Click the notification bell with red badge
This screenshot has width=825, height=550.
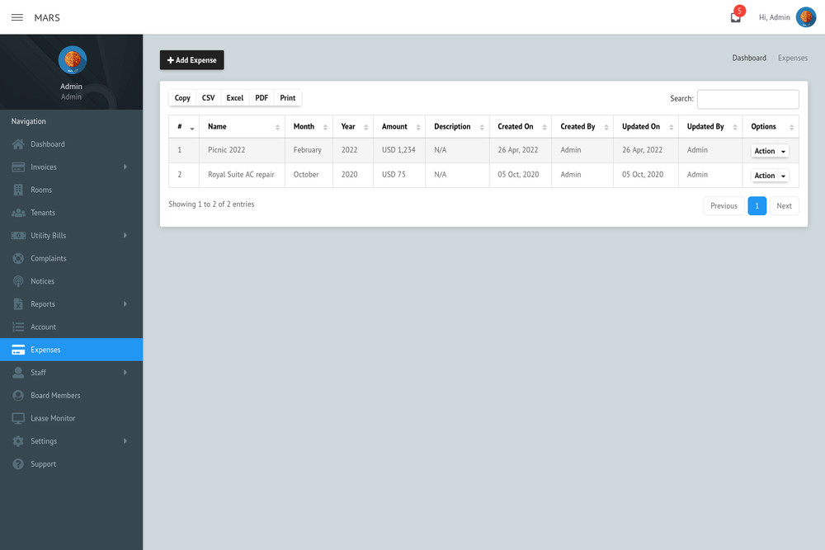point(734,16)
